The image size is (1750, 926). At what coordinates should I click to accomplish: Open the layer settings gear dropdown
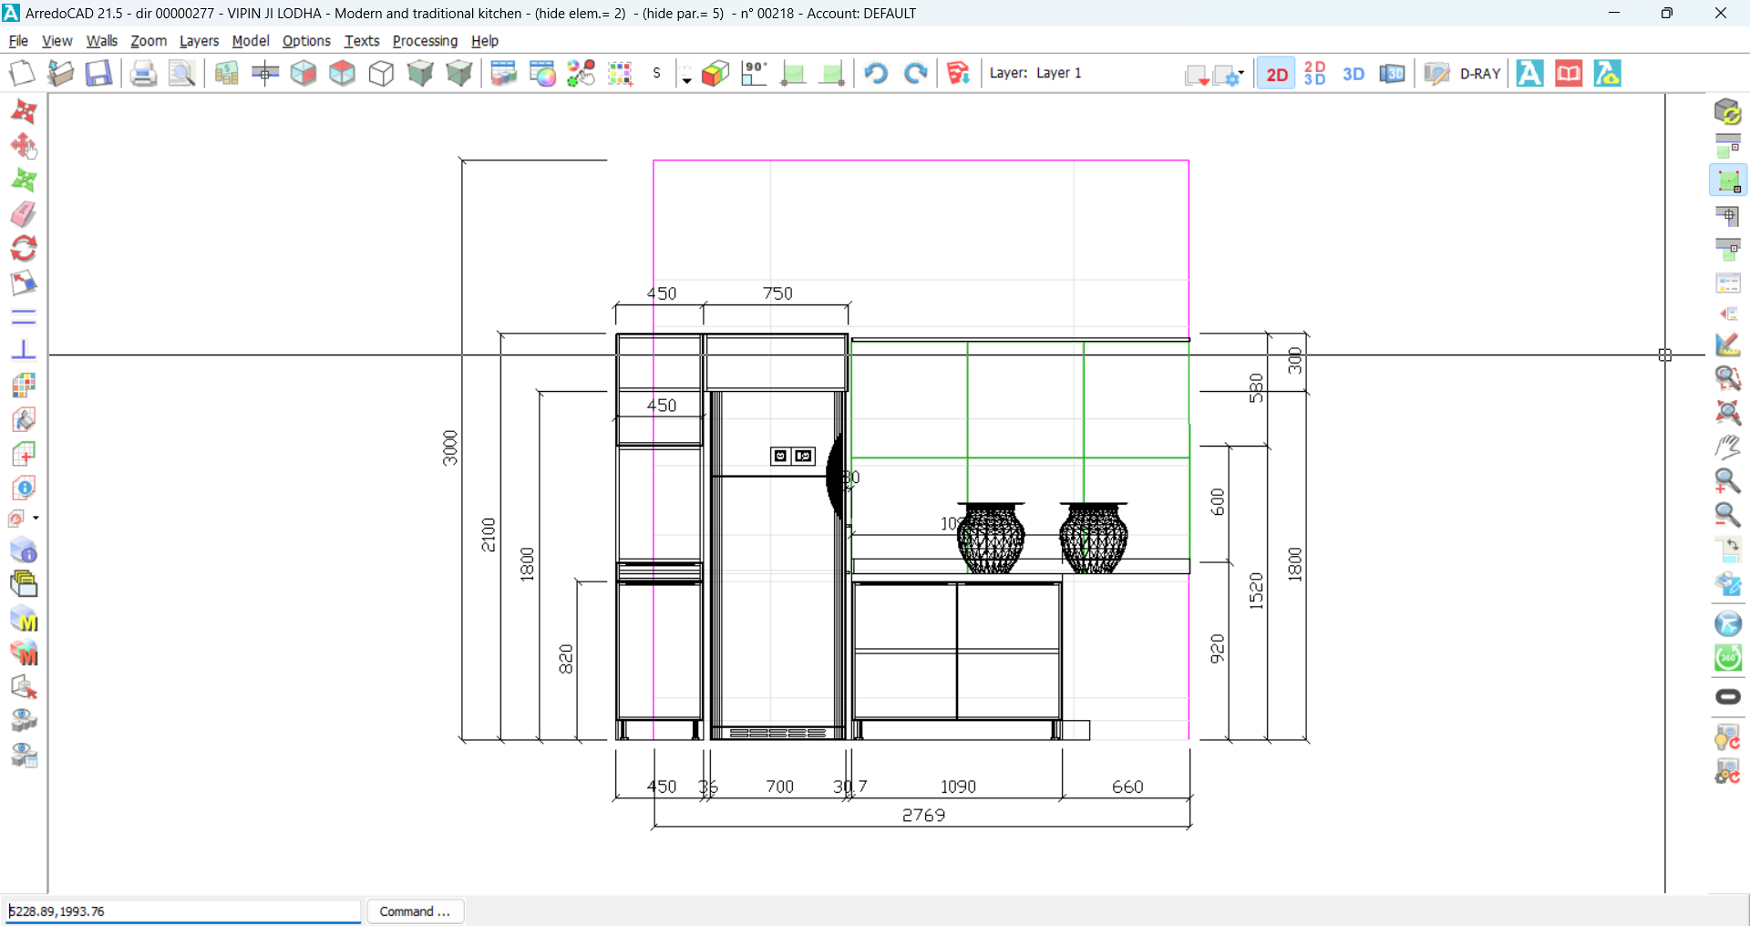tap(1230, 75)
